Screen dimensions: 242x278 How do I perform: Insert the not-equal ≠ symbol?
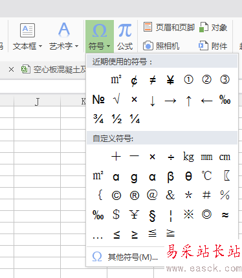click(x=152, y=80)
